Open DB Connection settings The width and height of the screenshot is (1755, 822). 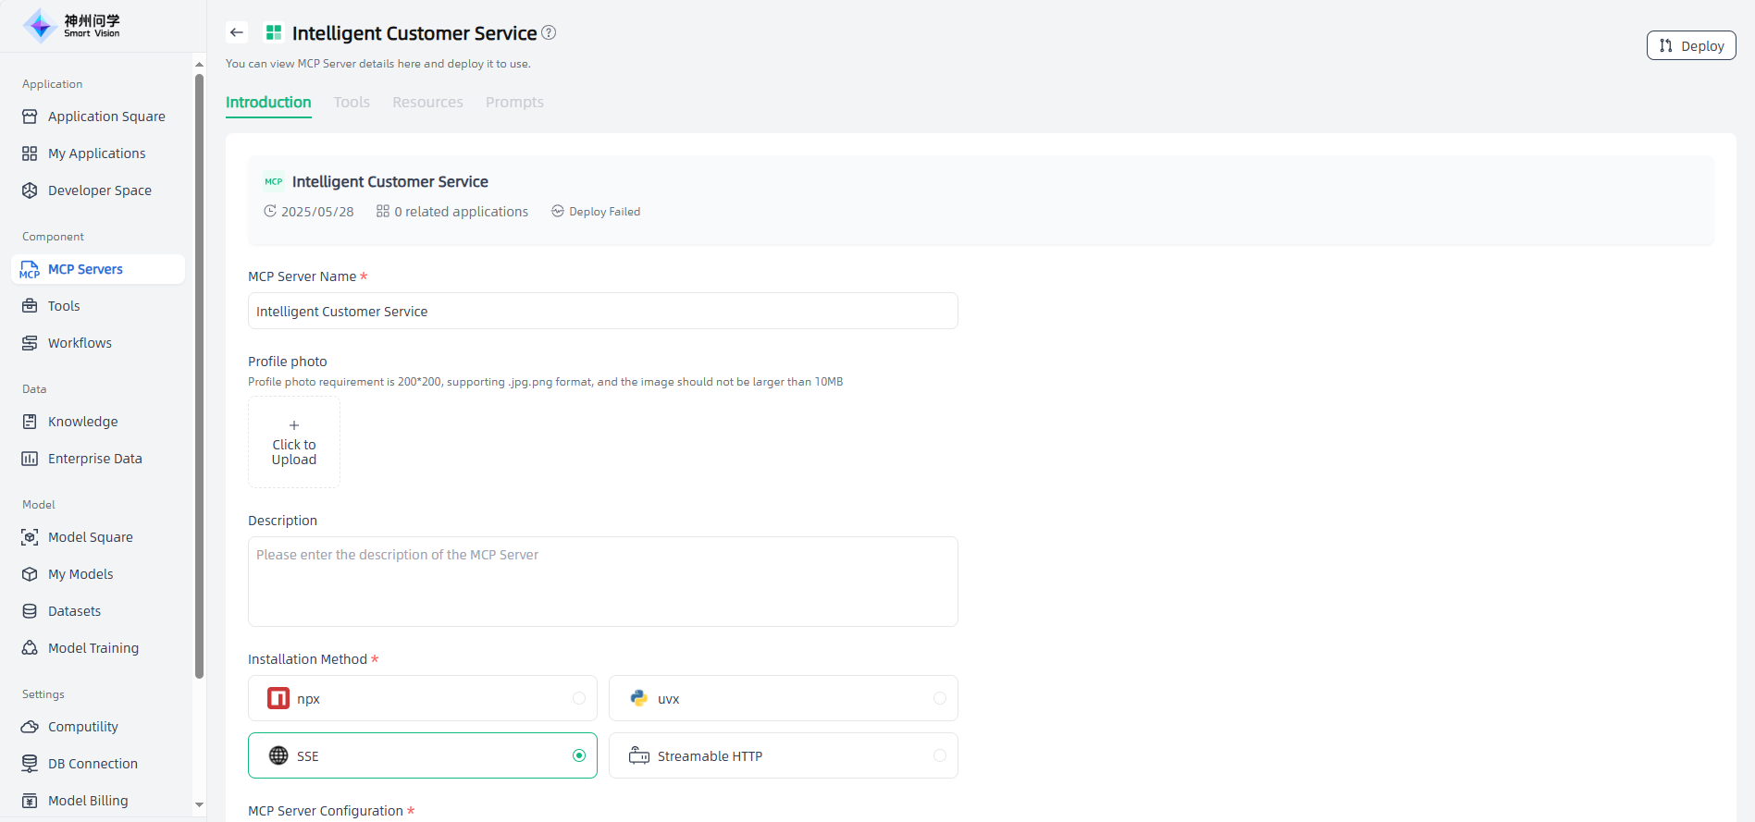coord(93,764)
